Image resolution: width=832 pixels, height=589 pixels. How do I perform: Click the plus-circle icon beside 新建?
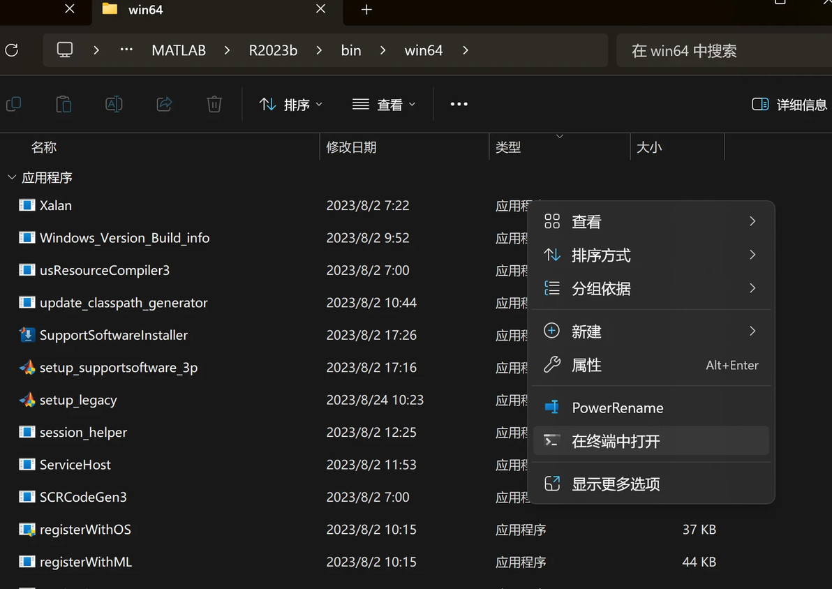coord(552,331)
